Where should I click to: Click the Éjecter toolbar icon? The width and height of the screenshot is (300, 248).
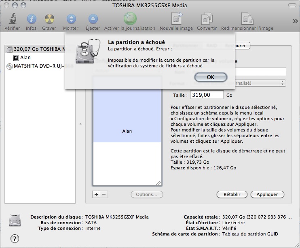point(93,19)
